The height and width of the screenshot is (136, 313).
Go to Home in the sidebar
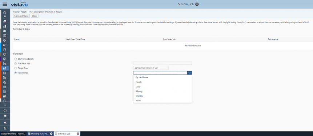(5, 12)
